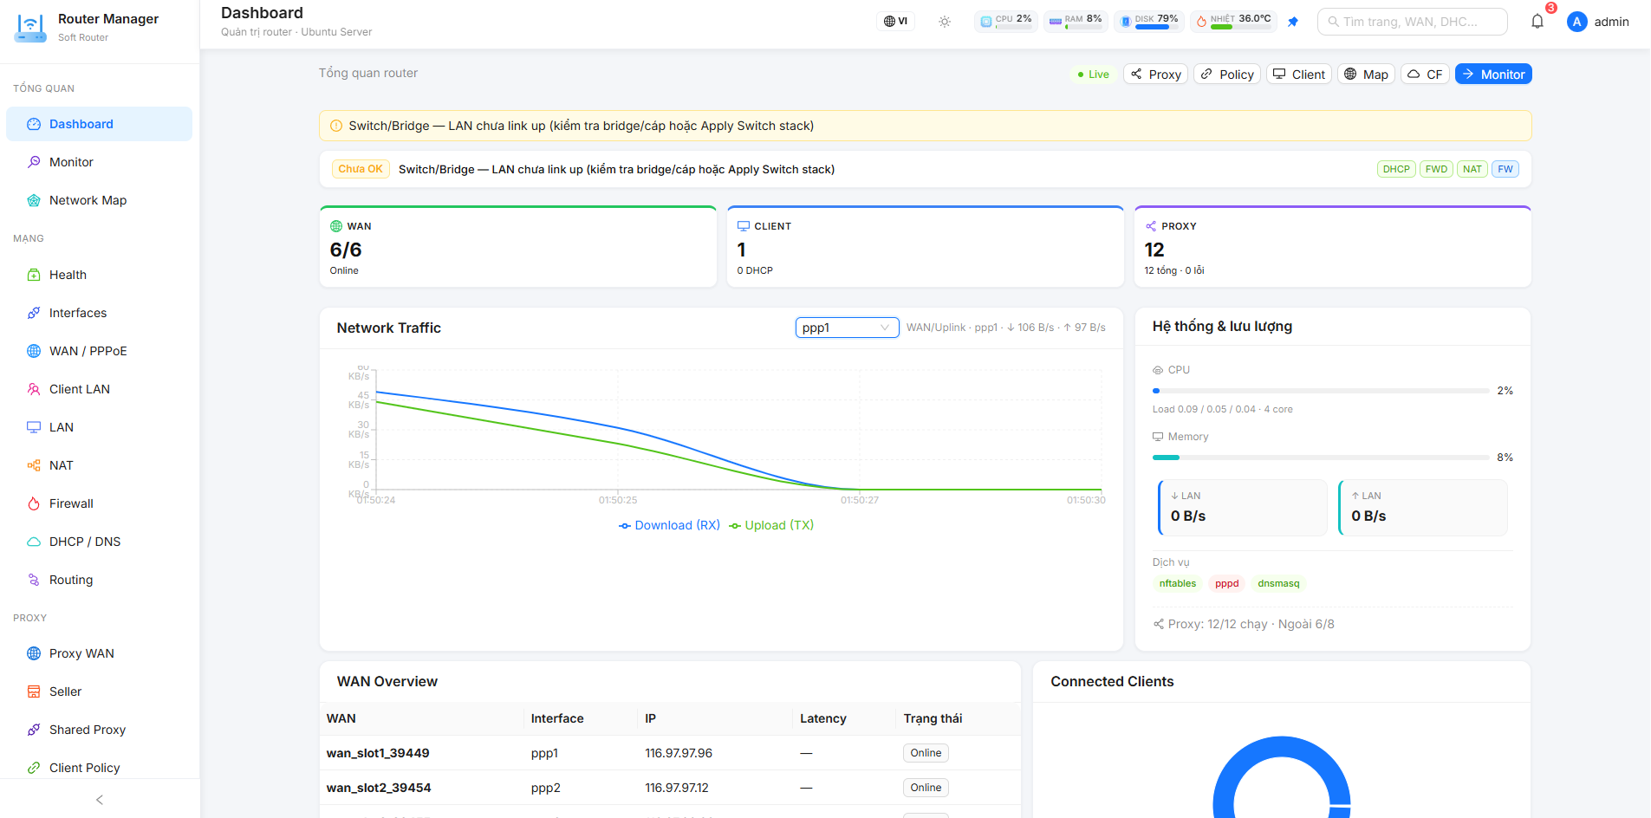
Task: Click the Latency column header
Action: (823, 718)
